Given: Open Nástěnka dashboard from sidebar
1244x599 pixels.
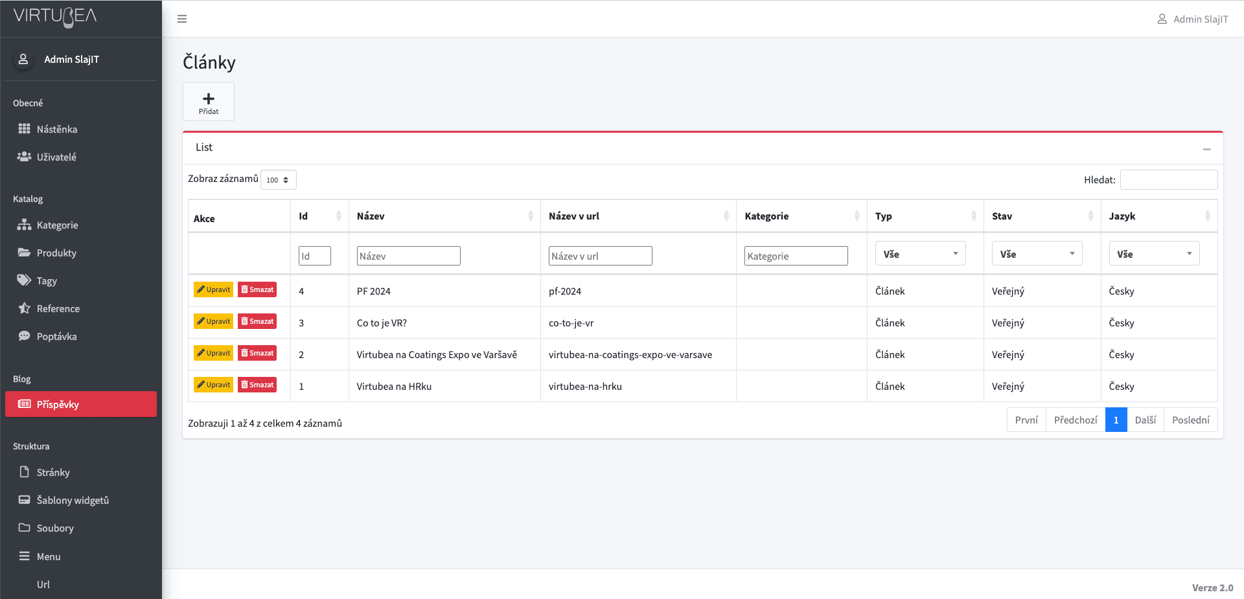Looking at the screenshot, I should point(56,129).
